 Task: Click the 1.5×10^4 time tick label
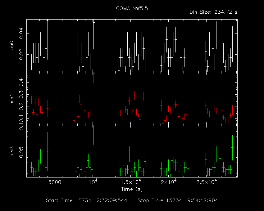click(x=131, y=182)
